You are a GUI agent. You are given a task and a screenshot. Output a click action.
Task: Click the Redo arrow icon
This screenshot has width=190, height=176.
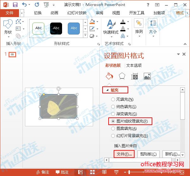click(x=37, y=5)
